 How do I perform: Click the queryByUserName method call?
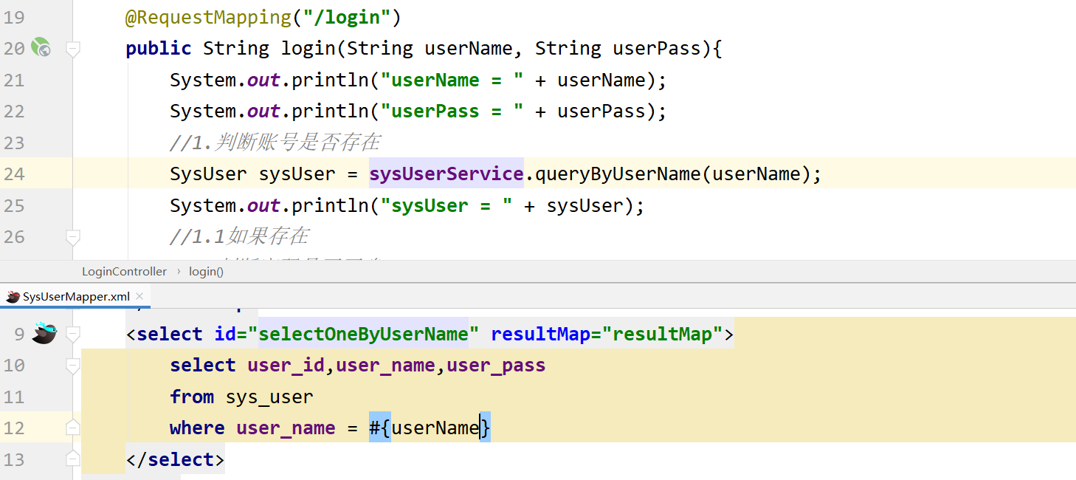(x=598, y=174)
